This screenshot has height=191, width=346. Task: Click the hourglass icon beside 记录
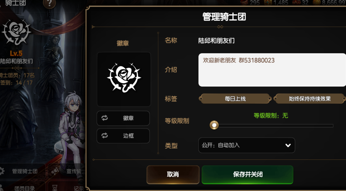point(55,188)
